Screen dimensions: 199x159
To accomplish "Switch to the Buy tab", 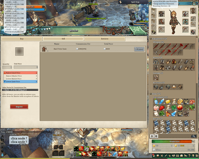I will (21, 39).
